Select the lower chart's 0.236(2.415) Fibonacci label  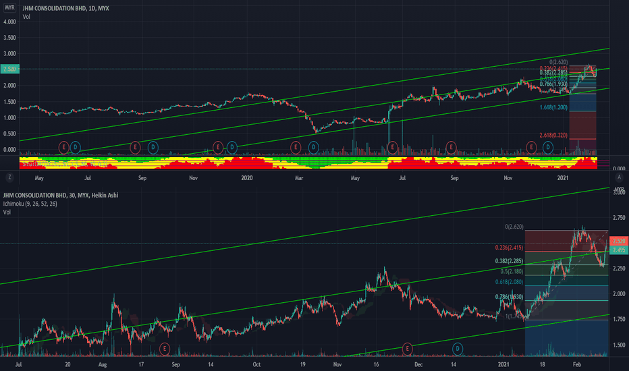pos(509,248)
